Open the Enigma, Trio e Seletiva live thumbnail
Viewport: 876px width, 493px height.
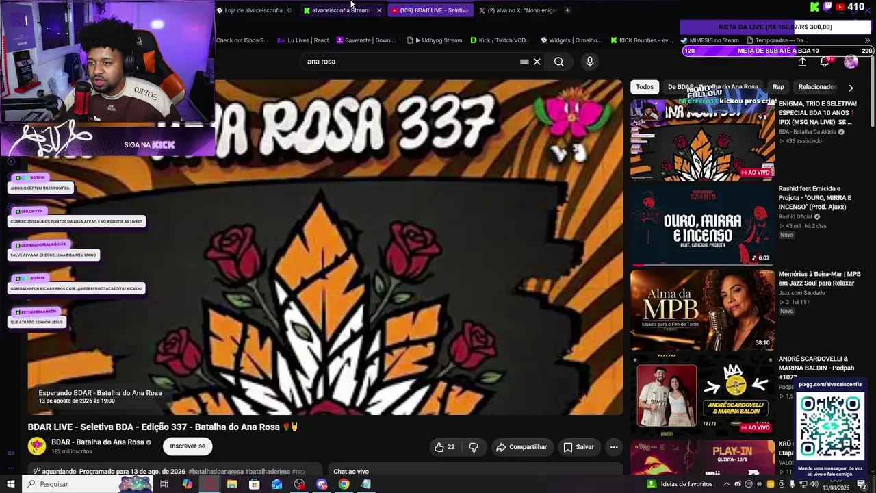(x=702, y=140)
